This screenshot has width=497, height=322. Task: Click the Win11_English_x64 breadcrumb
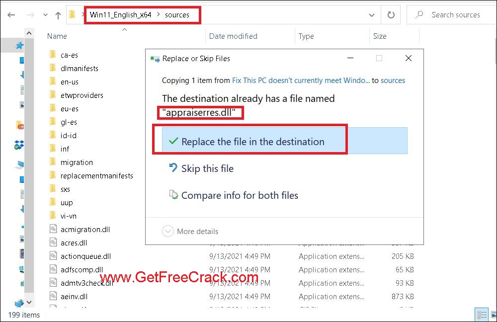pyautogui.click(x=120, y=15)
